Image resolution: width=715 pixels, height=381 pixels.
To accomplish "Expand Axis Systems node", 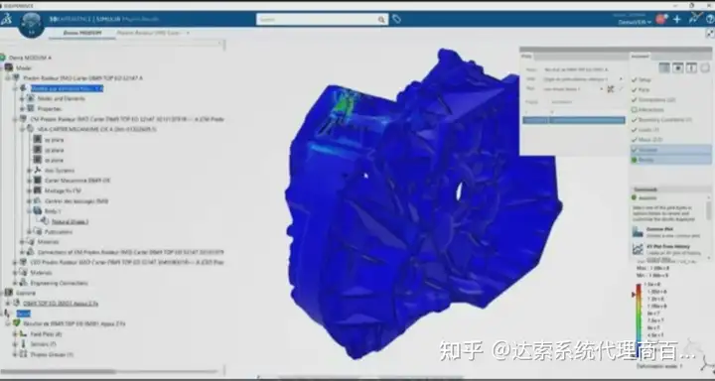I will 29,170.
